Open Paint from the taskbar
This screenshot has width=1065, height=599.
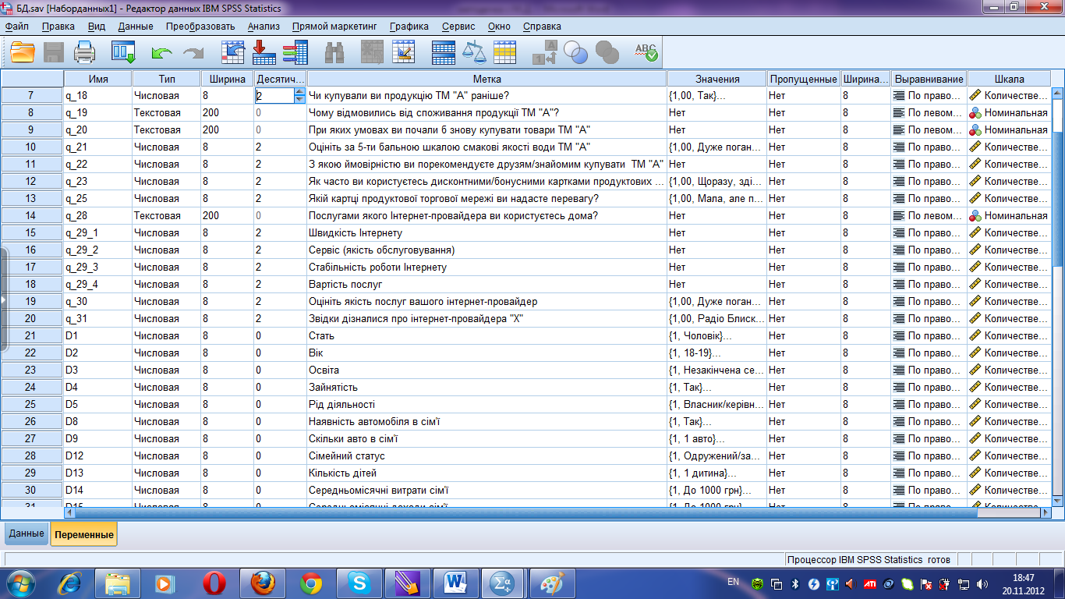[x=553, y=583]
